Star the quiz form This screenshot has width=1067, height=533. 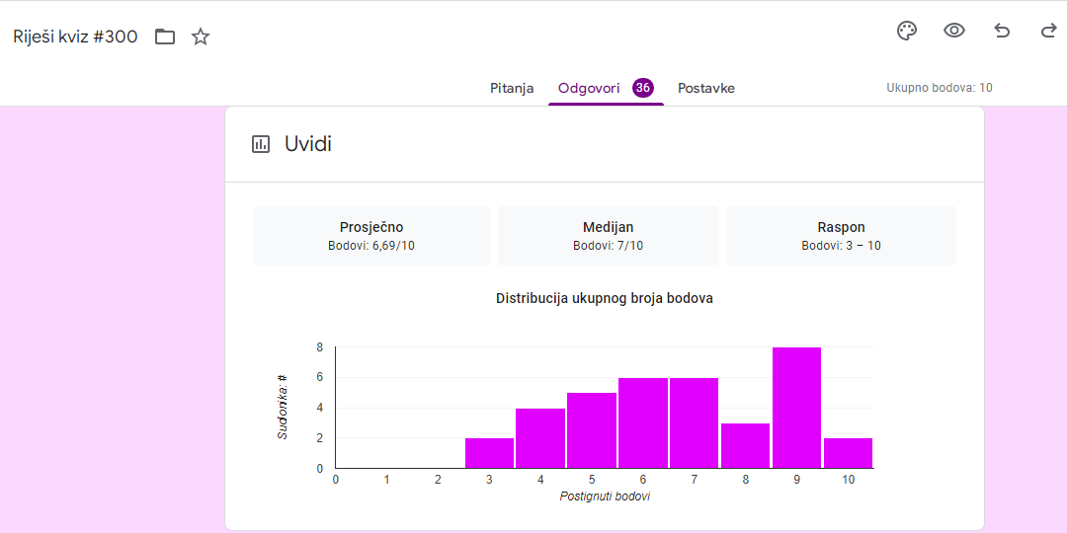point(201,38)
